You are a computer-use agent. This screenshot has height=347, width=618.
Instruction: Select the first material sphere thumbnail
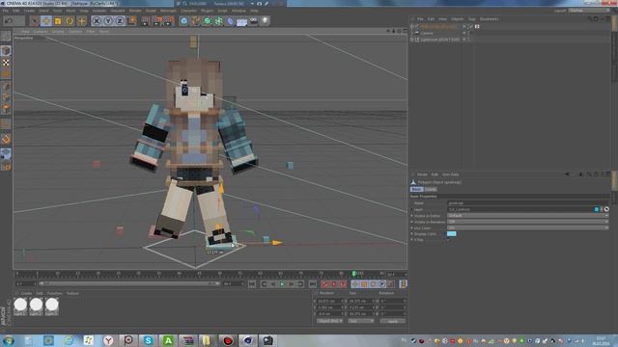[20, 305]
